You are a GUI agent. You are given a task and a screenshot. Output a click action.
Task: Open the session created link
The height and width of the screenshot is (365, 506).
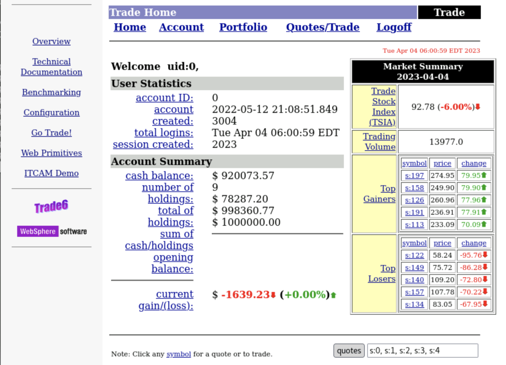153,144
